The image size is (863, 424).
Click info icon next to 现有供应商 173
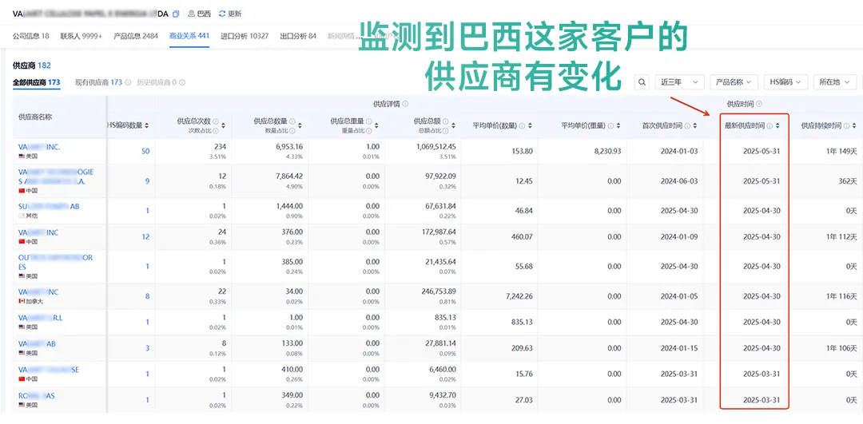(128, 82)
